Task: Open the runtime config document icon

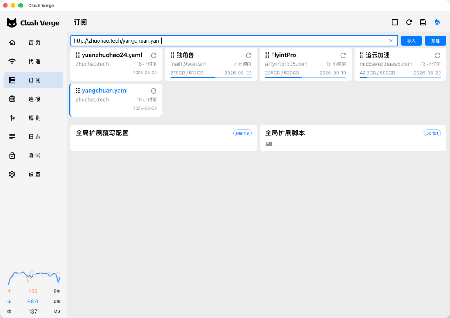Action: tap(423, 22)
